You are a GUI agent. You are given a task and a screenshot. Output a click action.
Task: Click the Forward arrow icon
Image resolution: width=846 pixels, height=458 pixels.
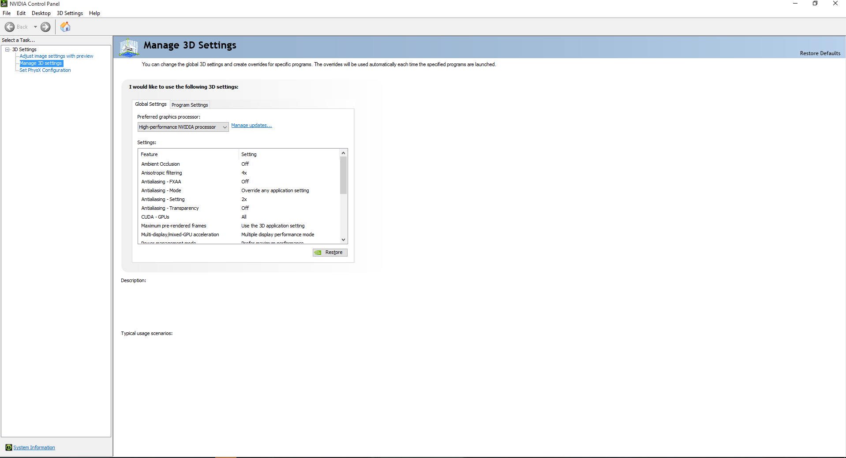[x=45, y=27]
